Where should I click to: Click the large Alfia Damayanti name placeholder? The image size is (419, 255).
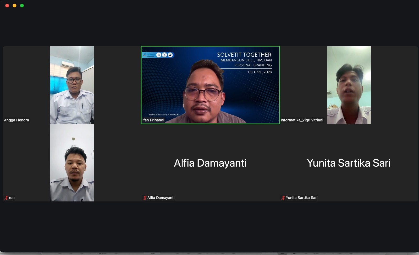[x=210, y=163]
